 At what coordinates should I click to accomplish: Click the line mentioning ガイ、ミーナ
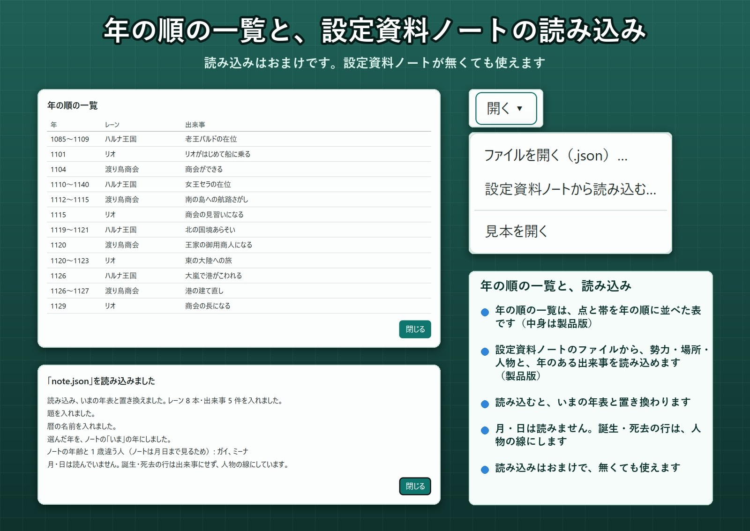[148, 451]
